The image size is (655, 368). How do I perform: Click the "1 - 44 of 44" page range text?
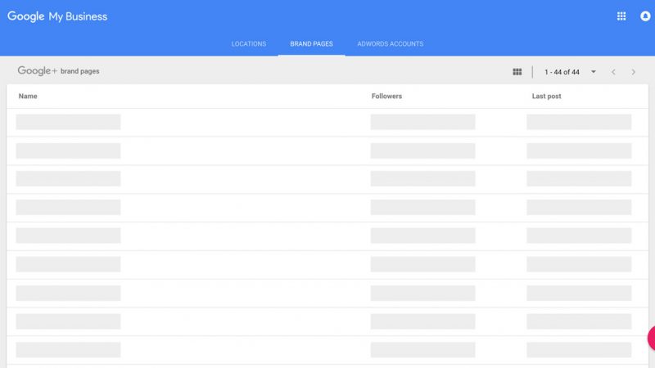point(562,72)
